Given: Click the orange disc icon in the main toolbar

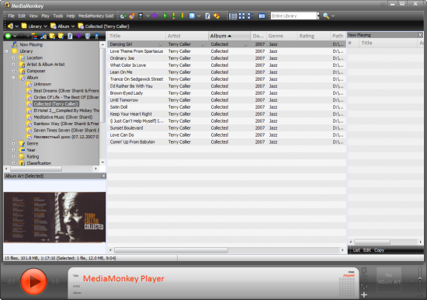Looking at the screenshot, I should coord(132,16).
